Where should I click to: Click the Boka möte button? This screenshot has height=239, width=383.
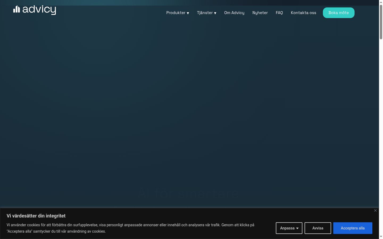click(x=339, y=13)
